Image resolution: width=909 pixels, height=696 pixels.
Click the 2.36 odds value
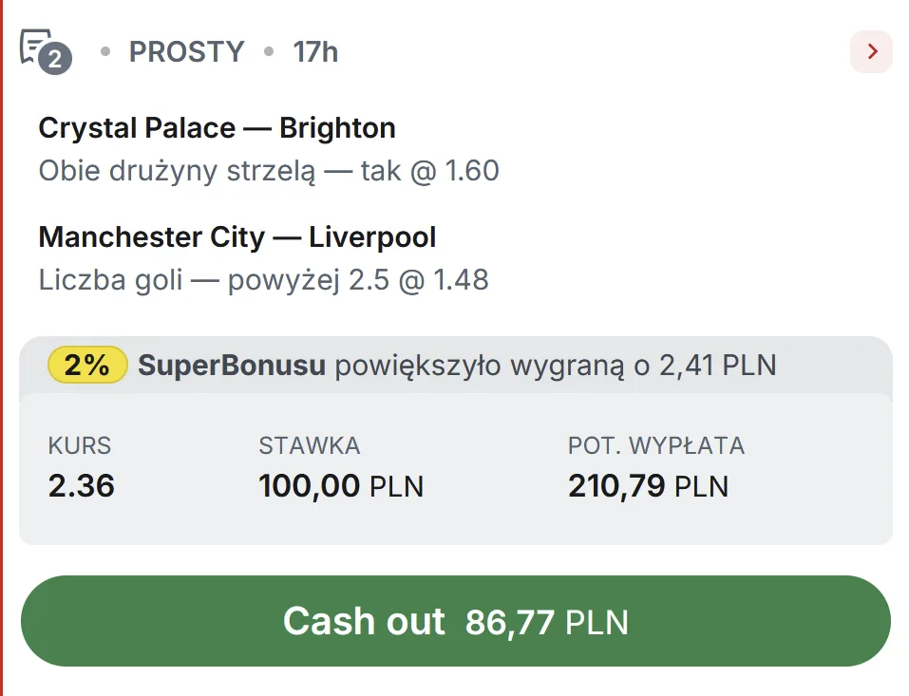click(81, 486)
